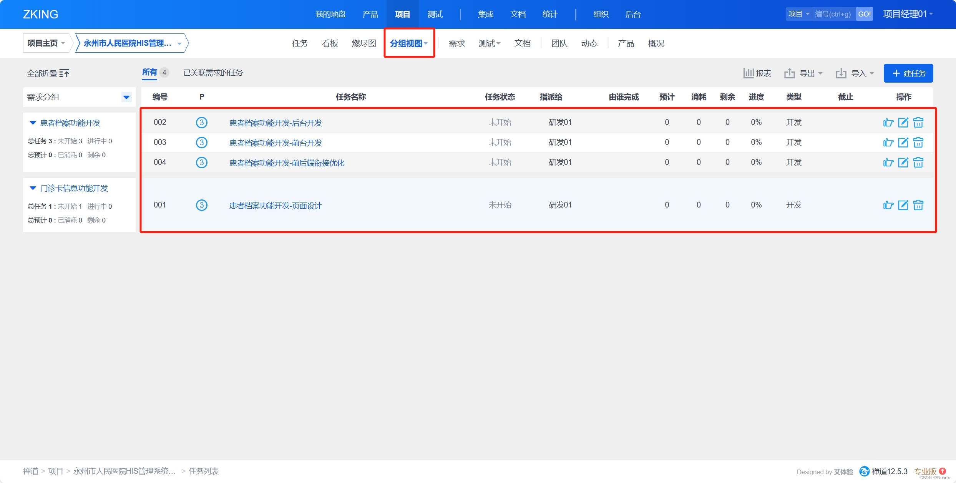Switch to 任务 tab
Screen dimensions: 956x483
tap(300, 43)
